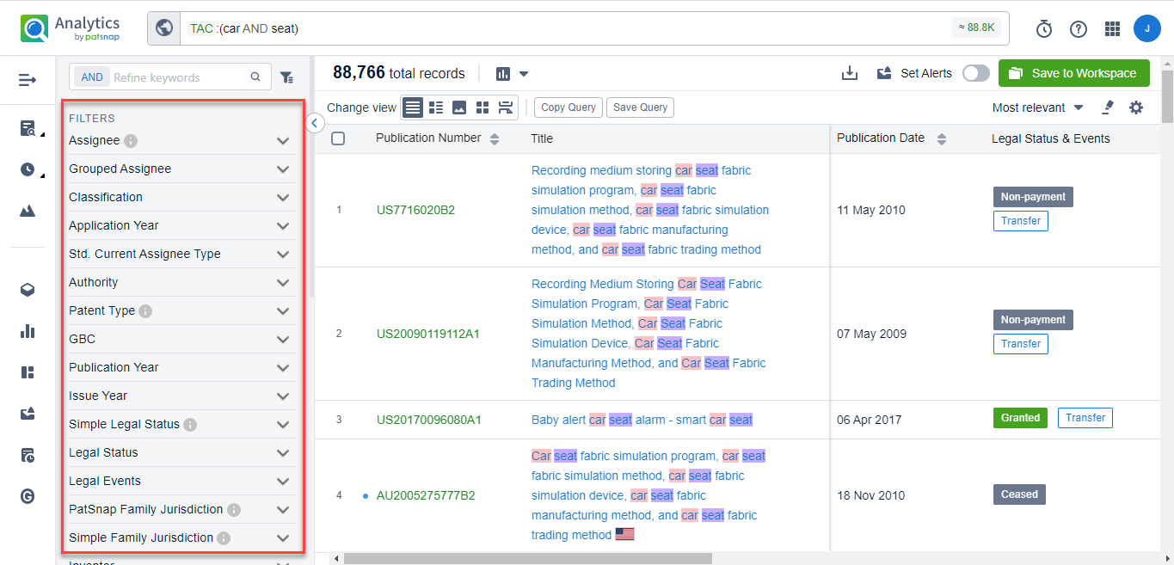Open the apps grid icon
The image size is (1174, 565).
pyautogui.click(x=1112, y=29)
